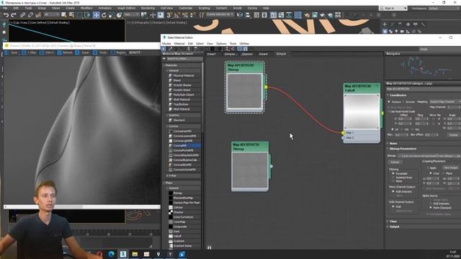The image size is (461, 259).
Task: Select the Texture radio button
Action: (x=389, y=102)
